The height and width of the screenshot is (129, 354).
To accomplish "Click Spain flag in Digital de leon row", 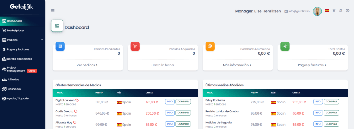I will tap(119, 102).
